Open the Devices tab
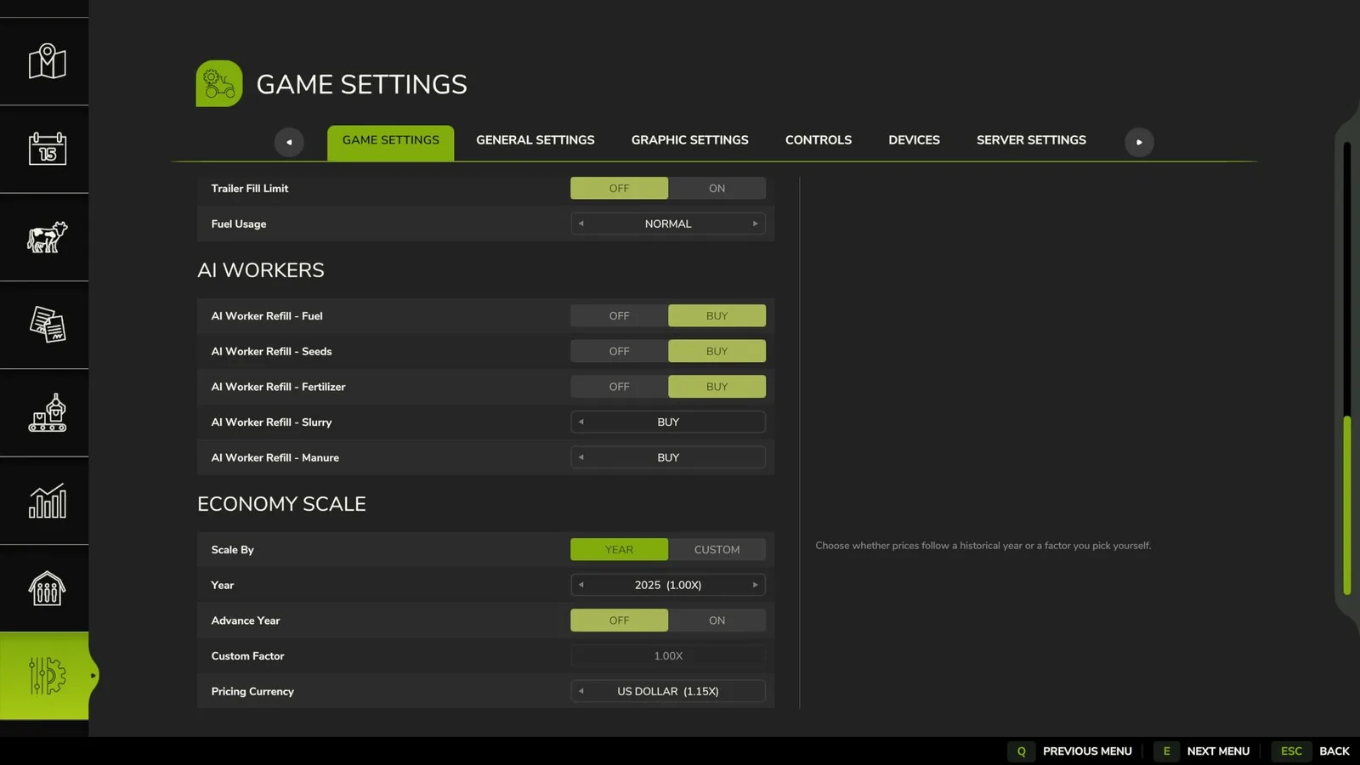The height and width of the screenshot is (765, 1360). point(914,140)
